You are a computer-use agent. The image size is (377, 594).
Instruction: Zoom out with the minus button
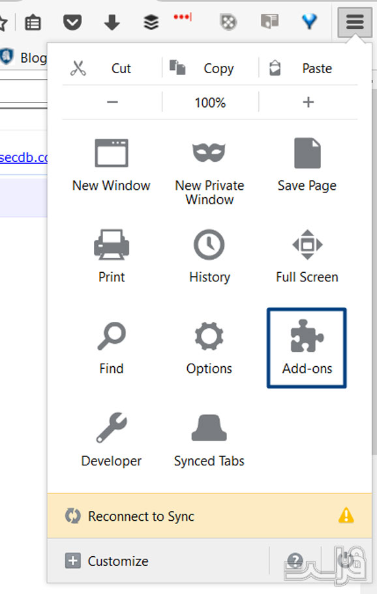click(x=112, y=102)
